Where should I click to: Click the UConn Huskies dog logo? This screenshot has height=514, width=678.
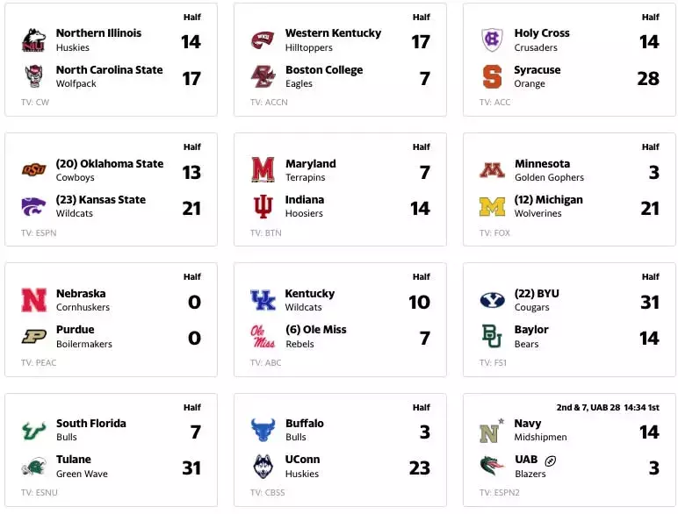click(x=263, y=467)
